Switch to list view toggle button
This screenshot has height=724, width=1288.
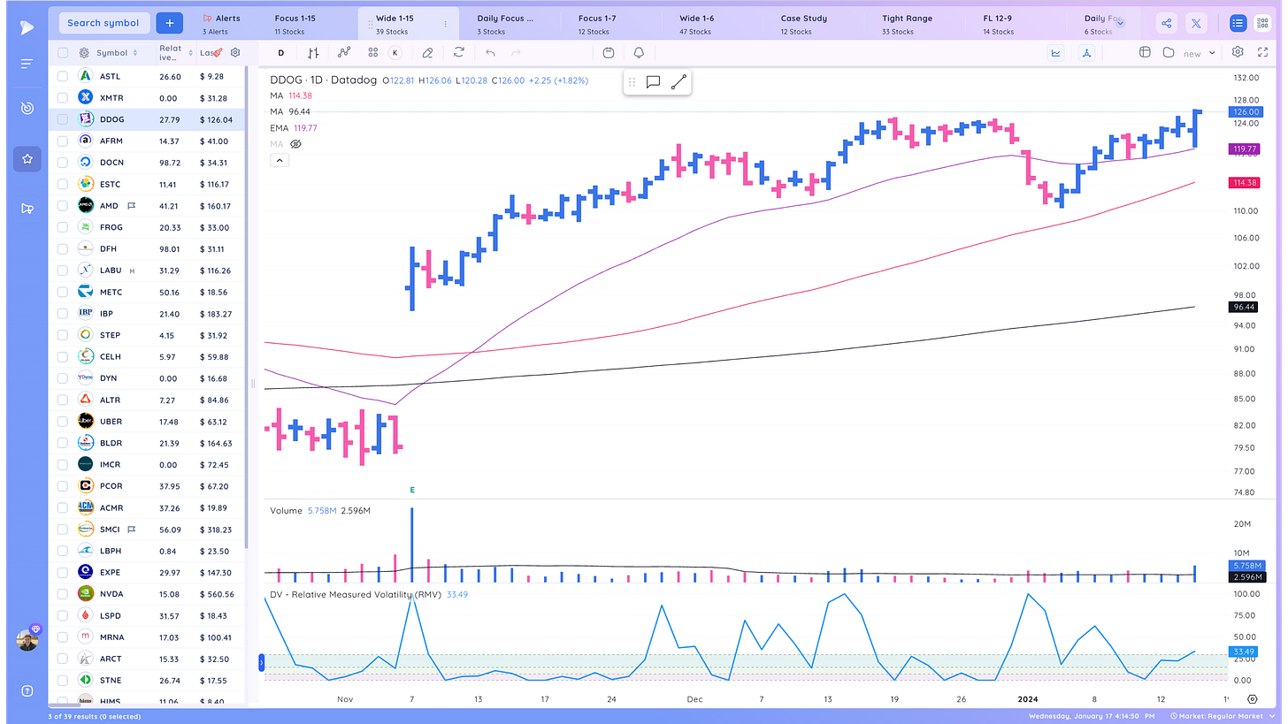1238,23
